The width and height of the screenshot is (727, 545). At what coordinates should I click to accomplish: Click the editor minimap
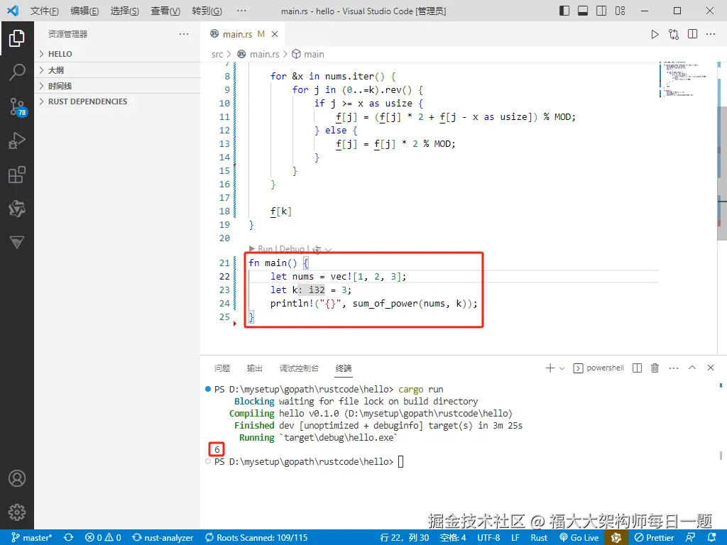pyautogui.click(x=687, y=79)
